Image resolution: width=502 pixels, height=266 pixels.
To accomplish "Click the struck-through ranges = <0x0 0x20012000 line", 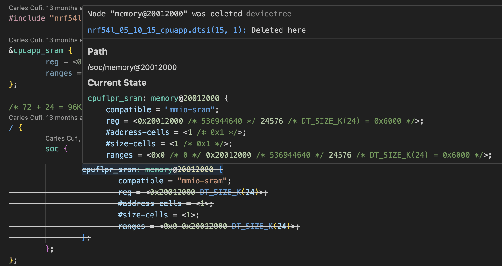I will point(209,226).
